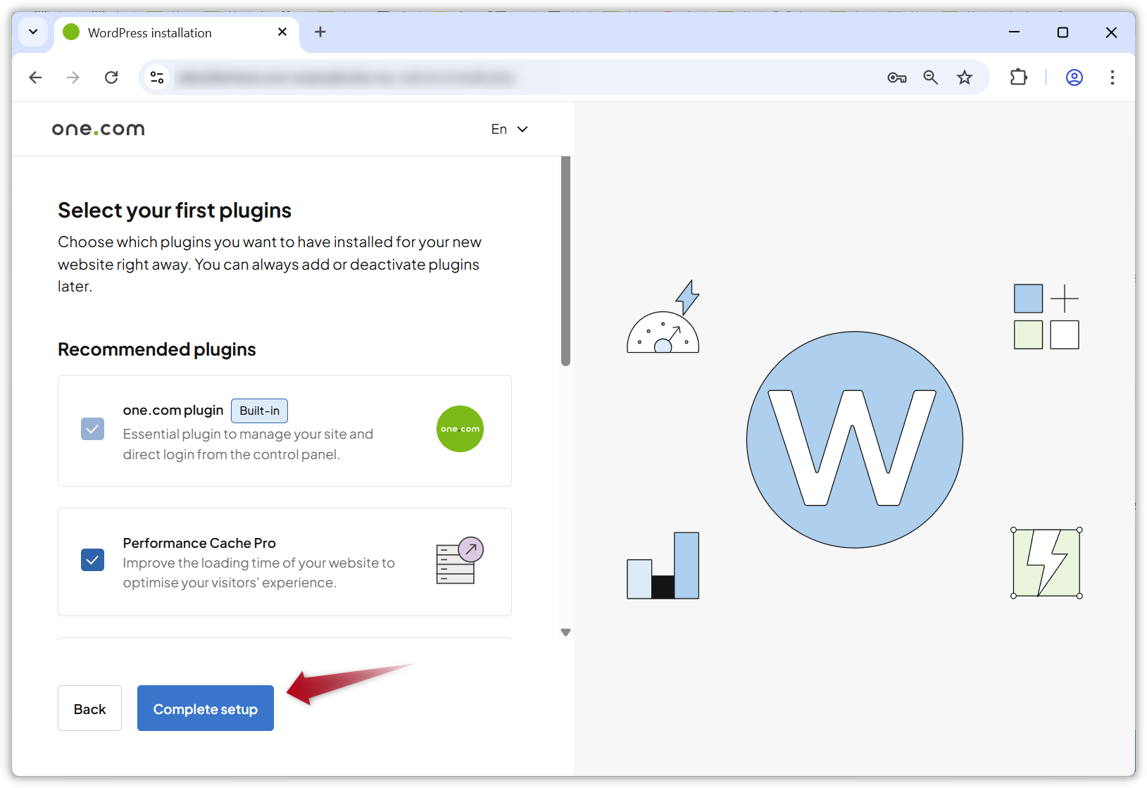Open the Chrome profile account icon
Image resolution: width=1147 pixels, height=788 pixels.
[x=1074, y=77]
